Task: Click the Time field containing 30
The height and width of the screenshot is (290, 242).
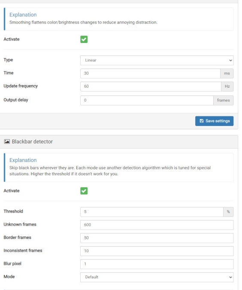Action: pos(150,73)
